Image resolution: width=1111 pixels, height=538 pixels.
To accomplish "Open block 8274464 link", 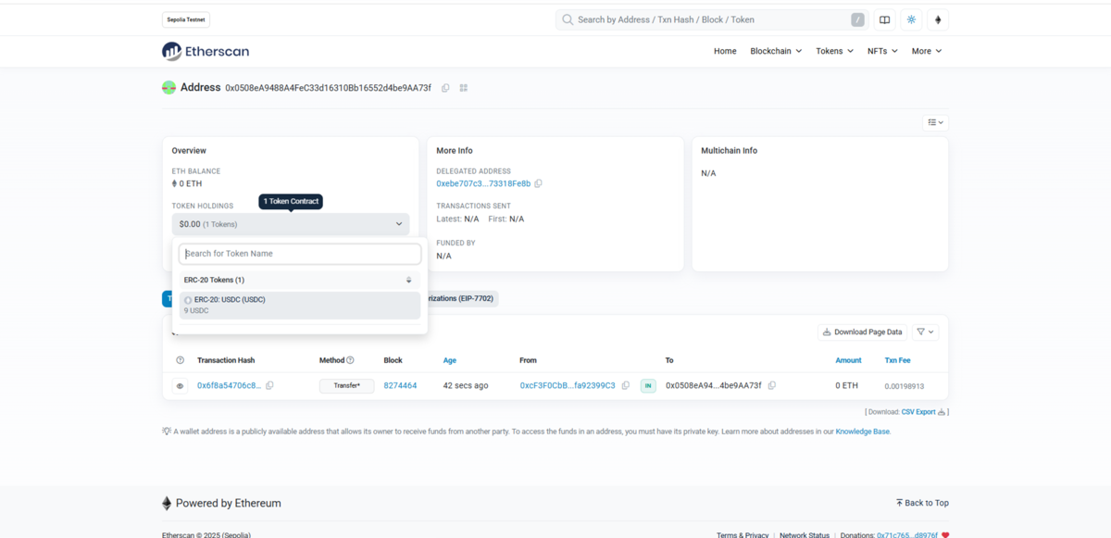I will point(400,385).
